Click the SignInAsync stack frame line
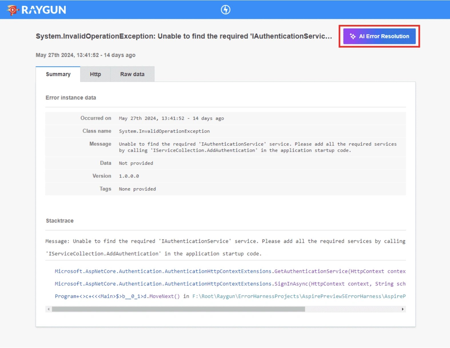This screenshot has height=348, width=450. [230, 284]
